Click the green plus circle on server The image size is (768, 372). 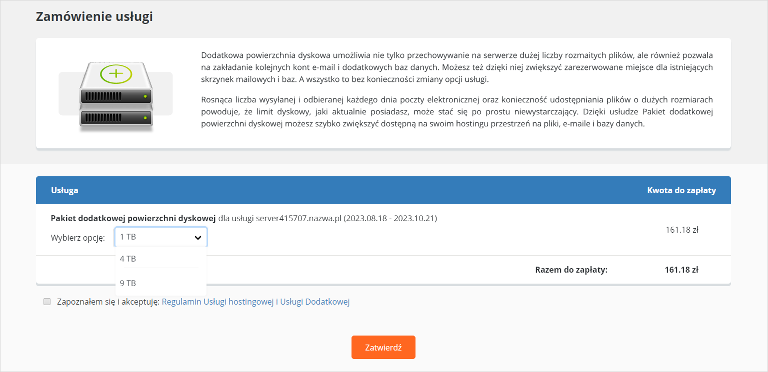(x=116, y=74)
